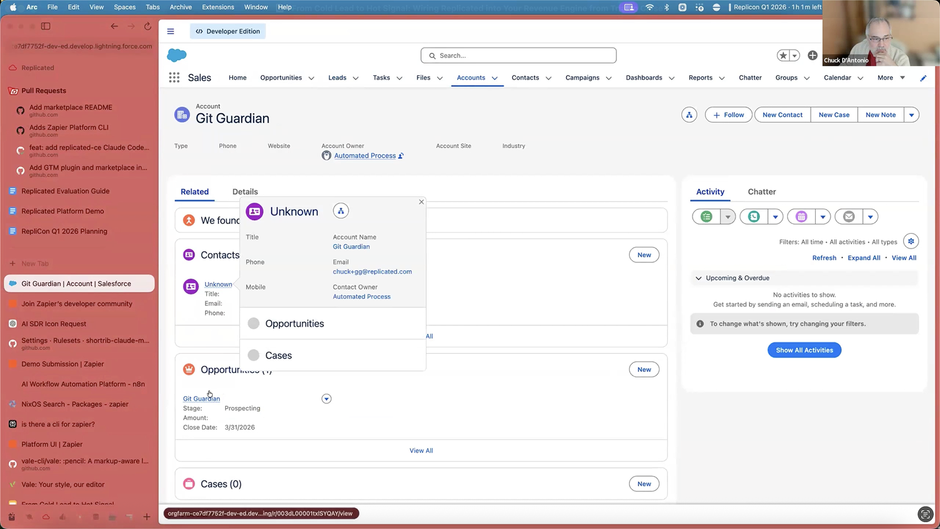Switch to the Chatter tab in sidebar

pos(762,191)
